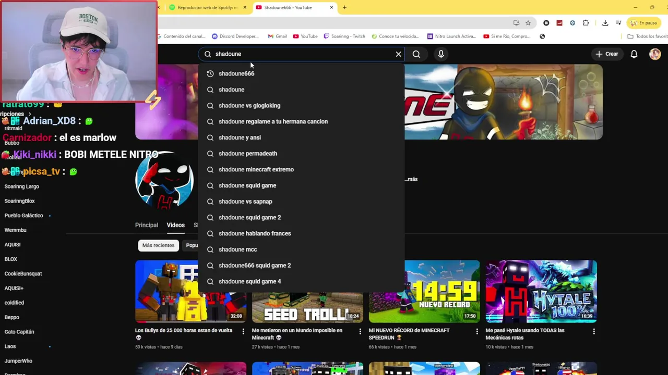Open the account avatar menu

tap(655, 54)
